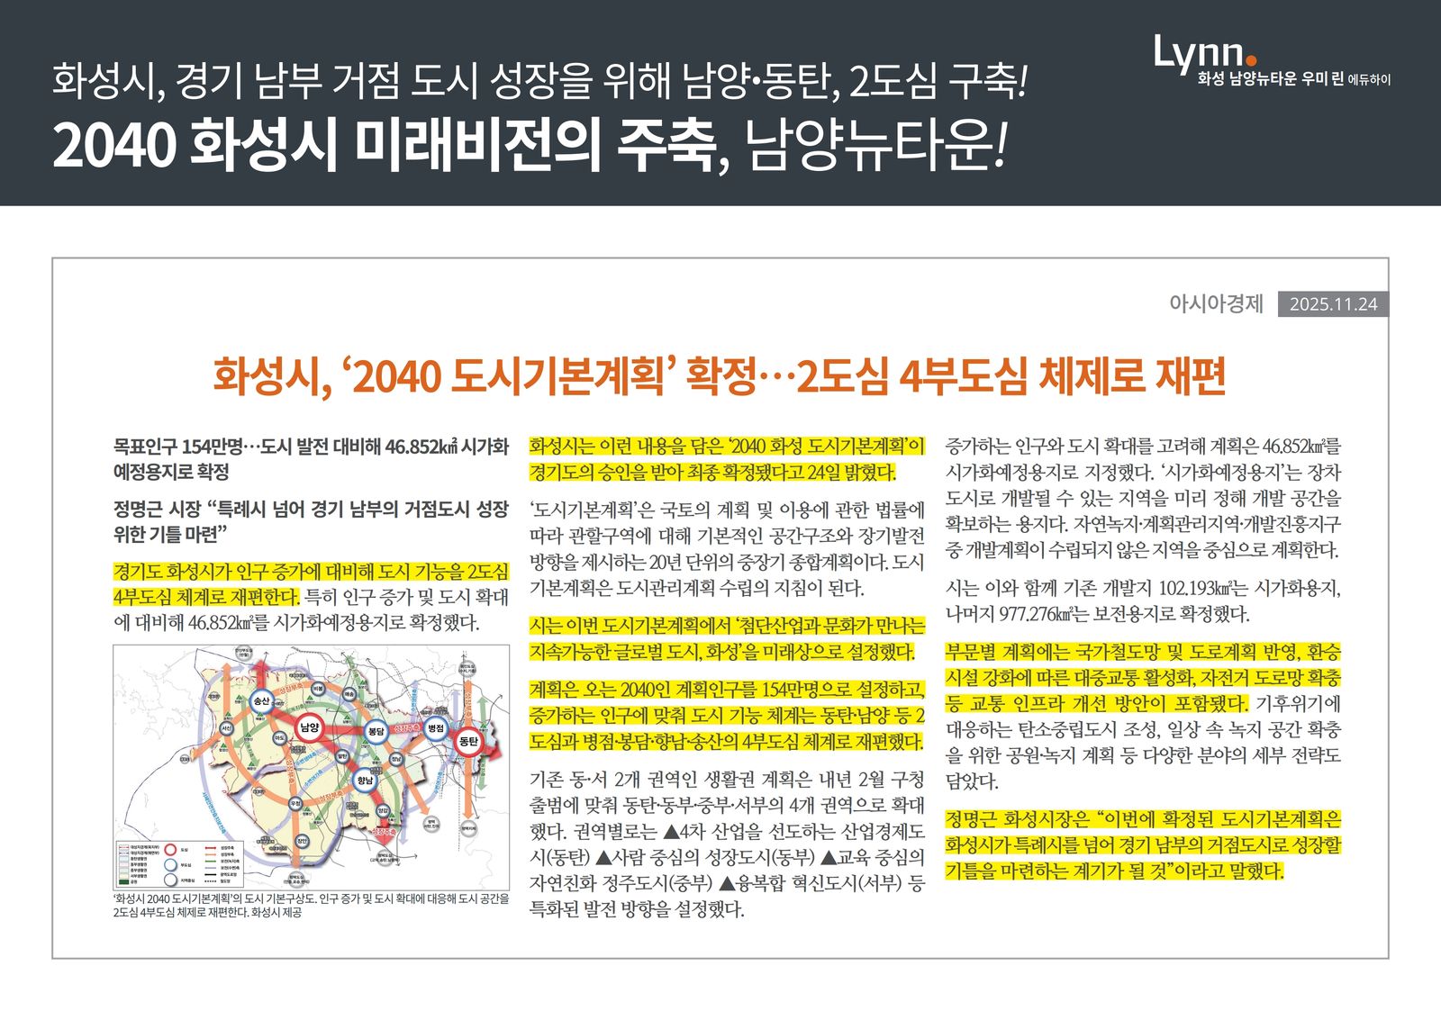Click the highlighted sentence starting 경기도 화성시가
The image size is (1441, 1011).
pyautogui.click(x=311, y=583)
